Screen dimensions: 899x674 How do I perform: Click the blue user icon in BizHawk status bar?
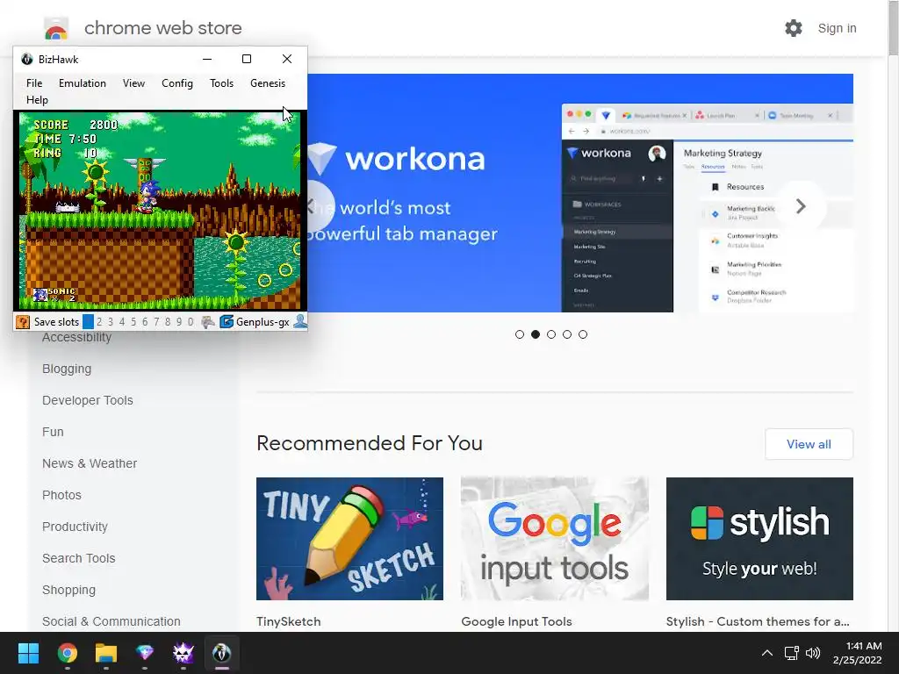tap(300, 321)
